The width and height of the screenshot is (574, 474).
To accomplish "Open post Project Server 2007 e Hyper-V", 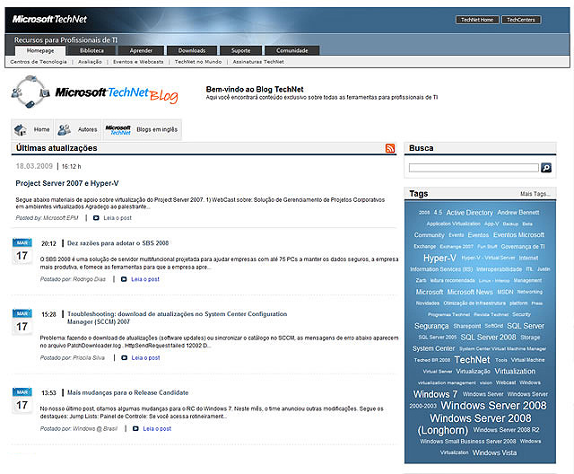I will 67,183.
